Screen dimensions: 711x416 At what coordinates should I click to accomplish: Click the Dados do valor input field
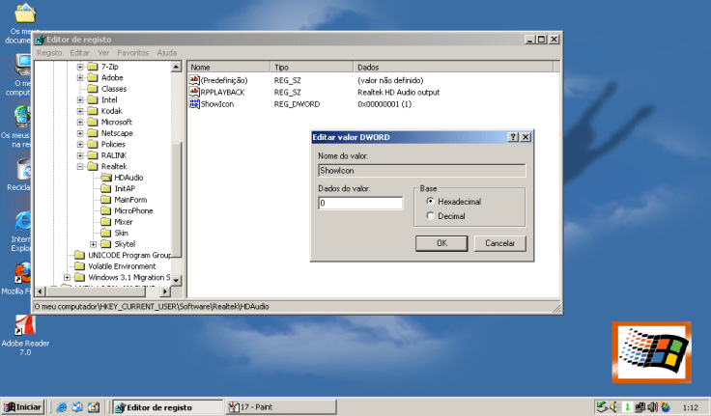360,204
